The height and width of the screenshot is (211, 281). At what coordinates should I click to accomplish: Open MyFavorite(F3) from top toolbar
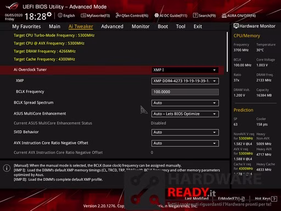(x=95, y=15)
